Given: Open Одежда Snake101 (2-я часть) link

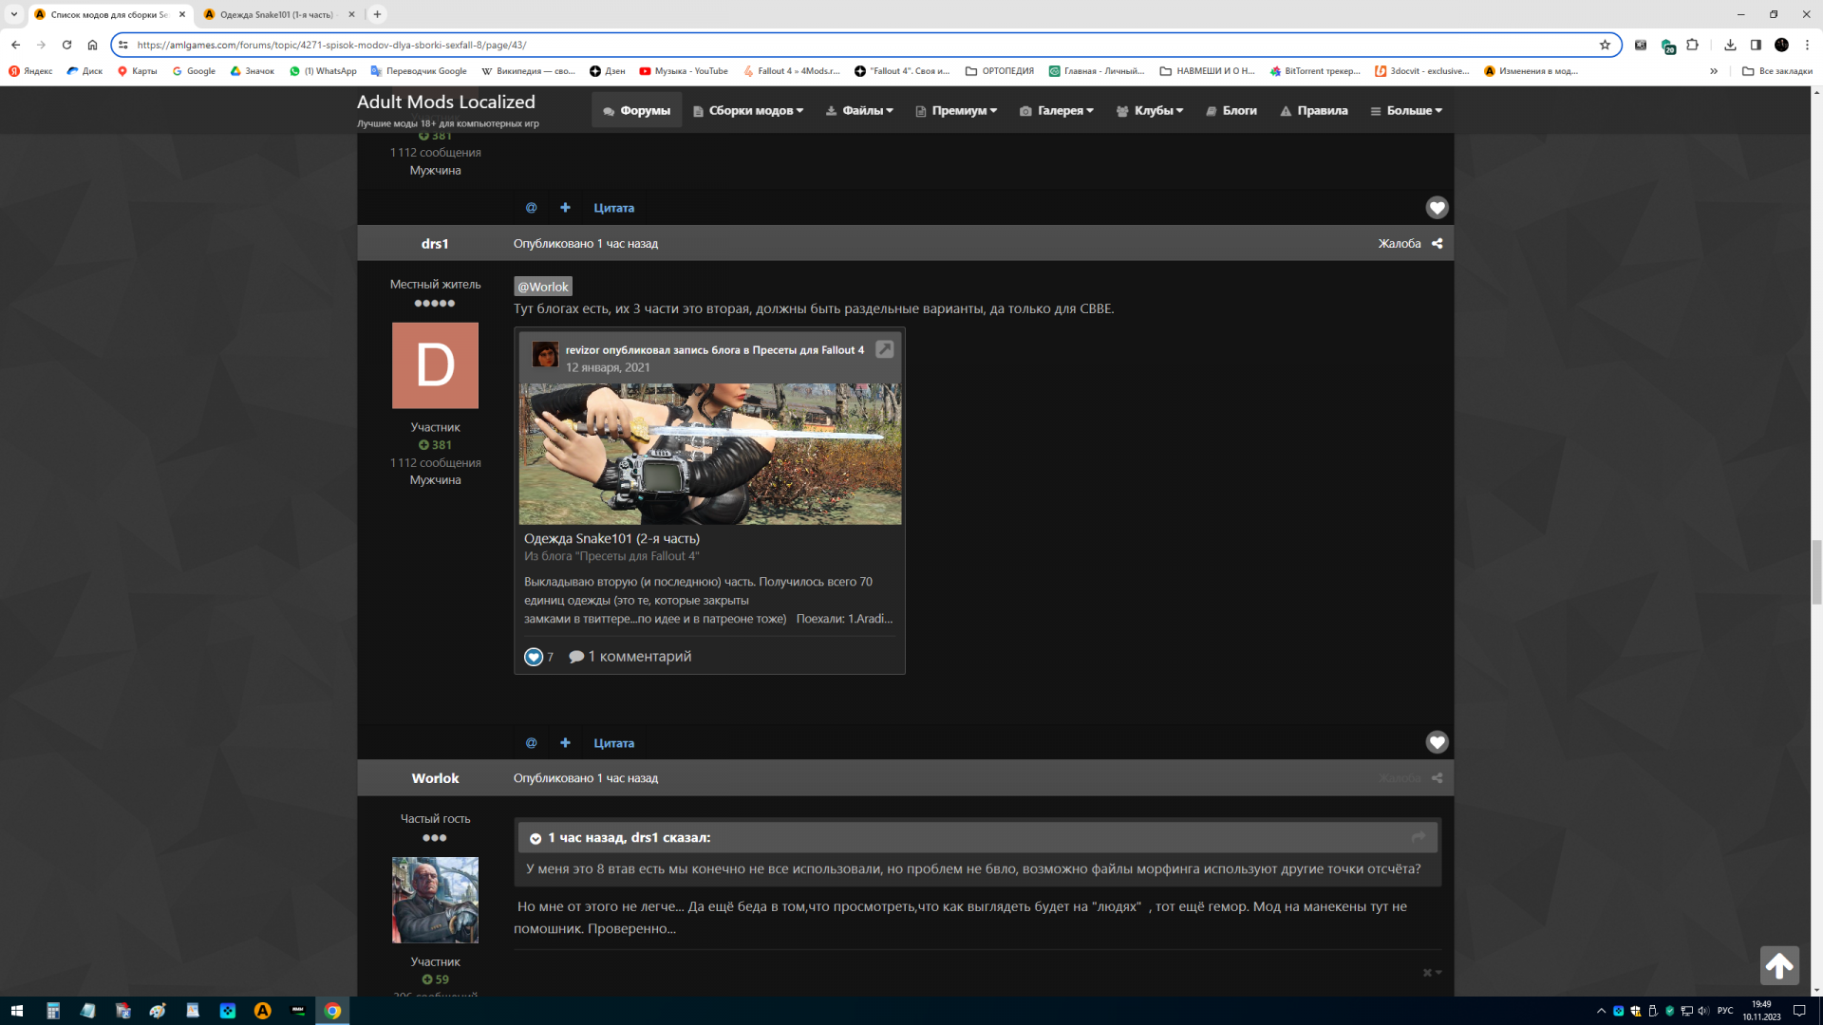Looking at the screenshot, I should (611, 538).
